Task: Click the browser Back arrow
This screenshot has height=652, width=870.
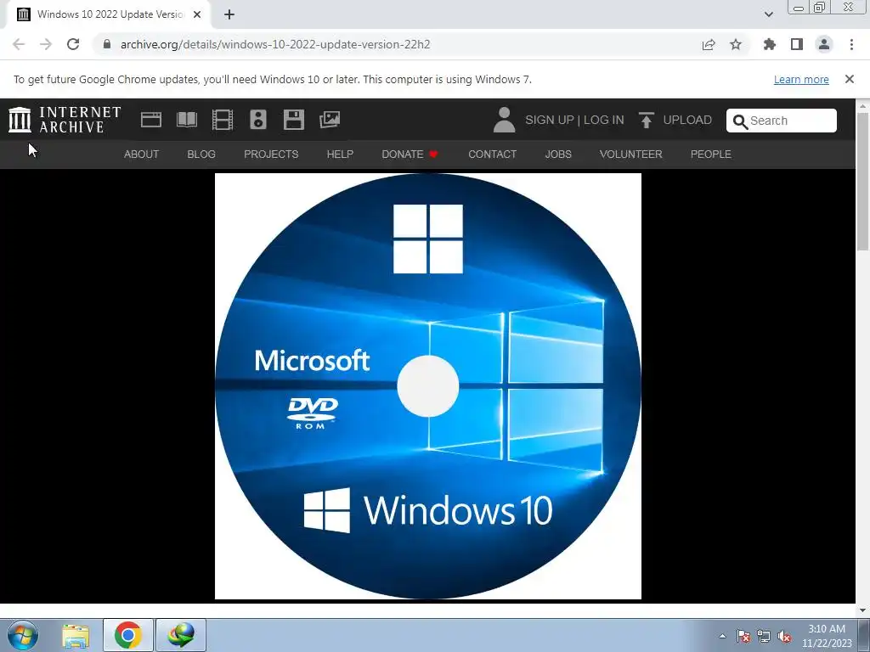Action: [19, 44]
